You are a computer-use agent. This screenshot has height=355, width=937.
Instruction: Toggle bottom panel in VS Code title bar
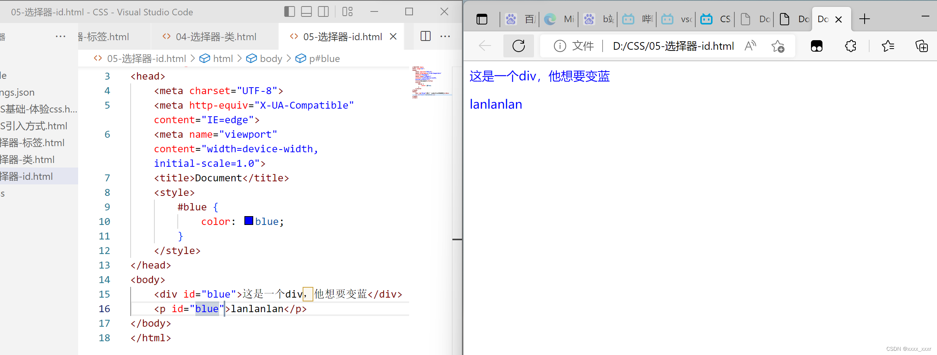(x=306, y=12)
